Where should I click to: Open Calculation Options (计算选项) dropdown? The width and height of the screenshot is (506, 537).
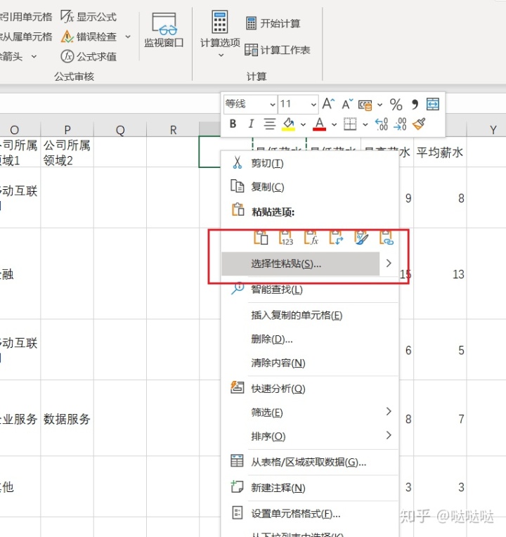pos(220,34)
